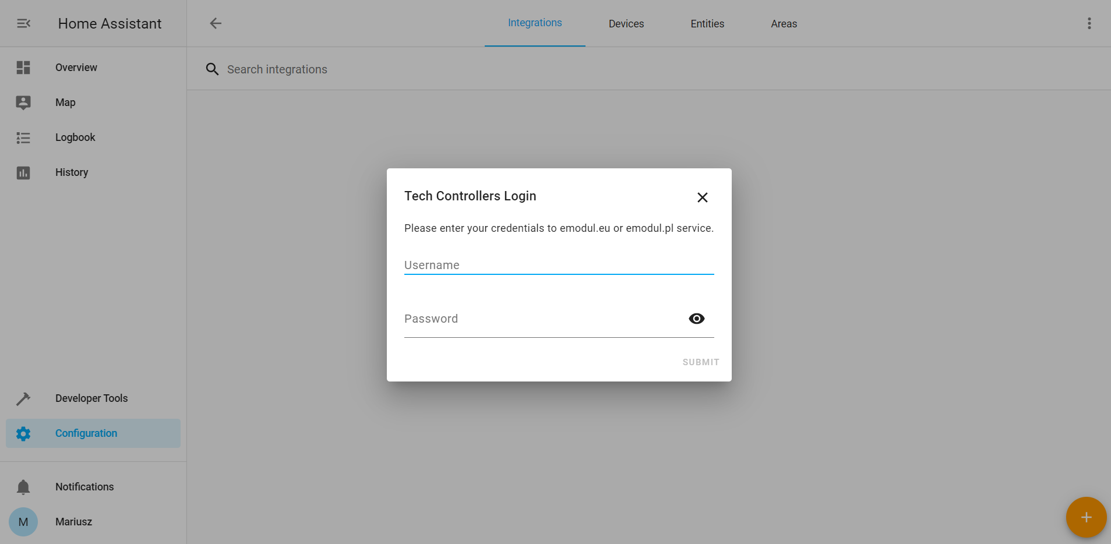Collapse the sidebar with the menu icon

(x=23, y=23)
